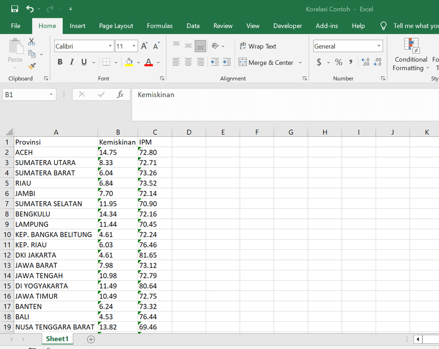Align text left

tap(176, 62)
